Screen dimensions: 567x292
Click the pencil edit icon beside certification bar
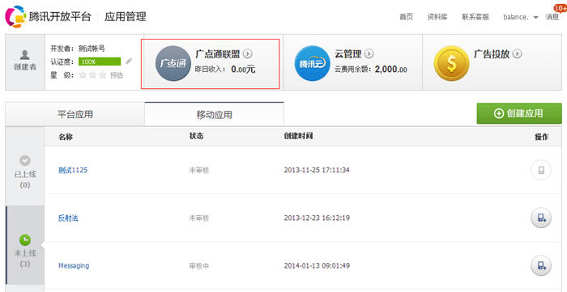pos(129,61)
